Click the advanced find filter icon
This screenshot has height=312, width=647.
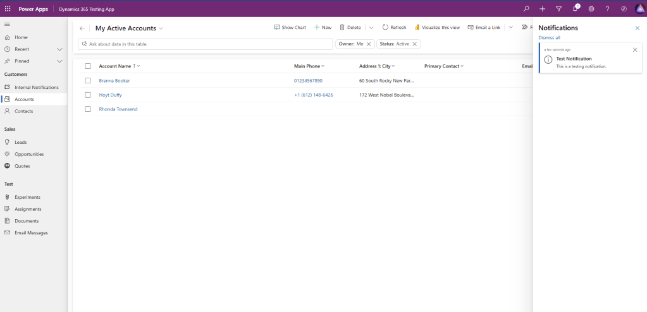click(558, 9)
